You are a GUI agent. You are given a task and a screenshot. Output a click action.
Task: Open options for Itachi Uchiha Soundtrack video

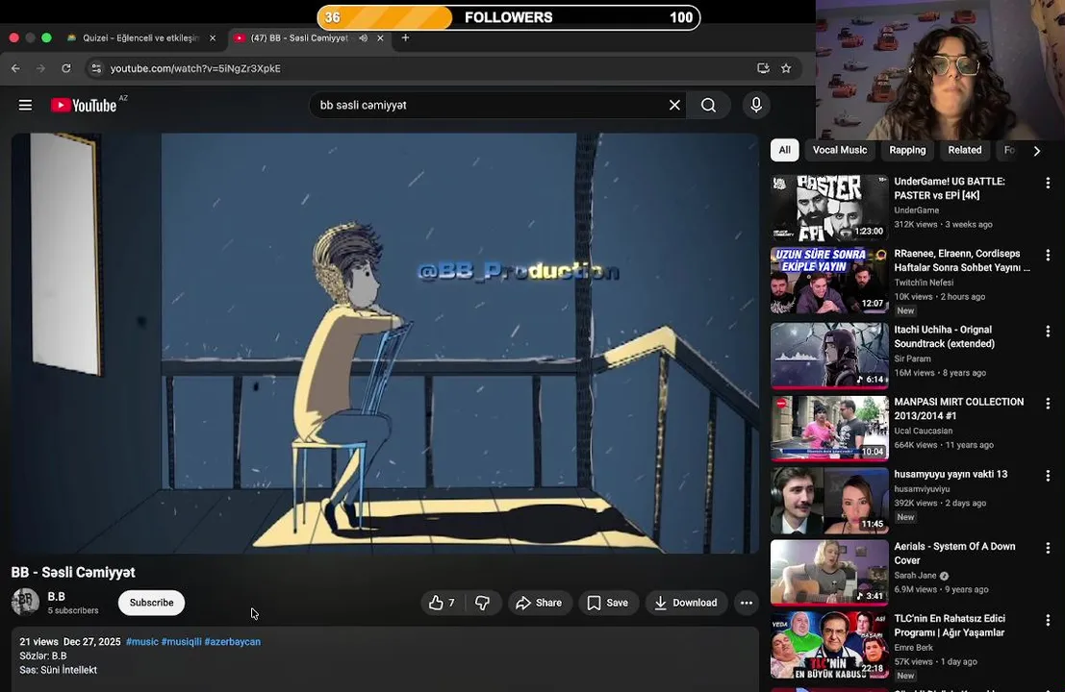click(1048, 331)
